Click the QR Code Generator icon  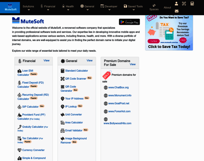pyautogui.click(x=63, y=87)
